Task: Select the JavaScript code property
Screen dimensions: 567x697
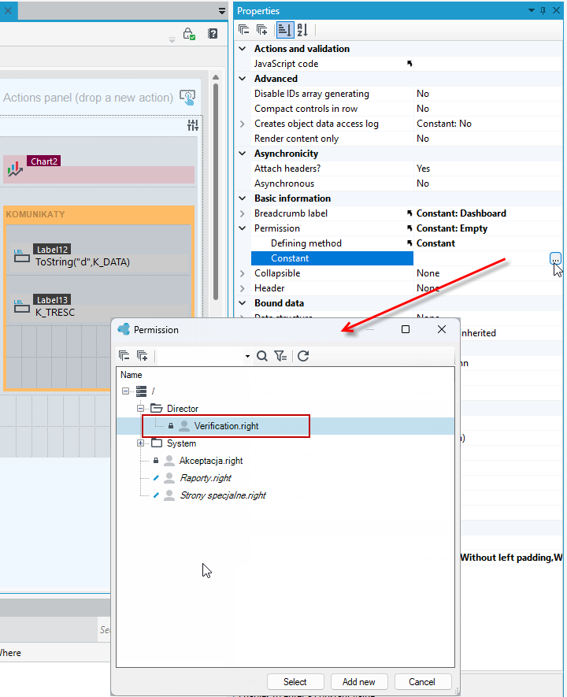Action: pos(332,64)
